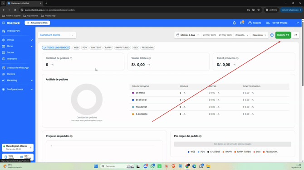Image resolution: width=304 pixels, height=170 pixels.
Task: Open the Windows Start menu
Action: coord(96,166)
